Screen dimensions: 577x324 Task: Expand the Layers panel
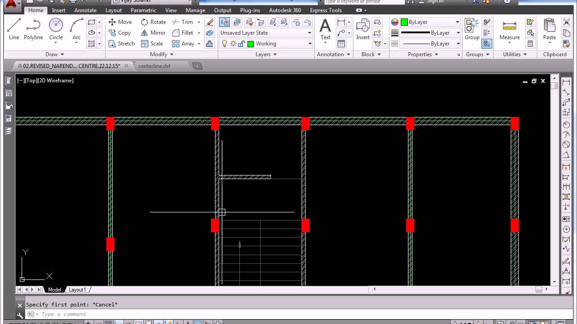266,54
